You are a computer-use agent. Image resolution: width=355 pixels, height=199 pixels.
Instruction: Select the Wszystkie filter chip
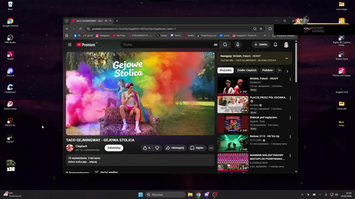point(225,70)
